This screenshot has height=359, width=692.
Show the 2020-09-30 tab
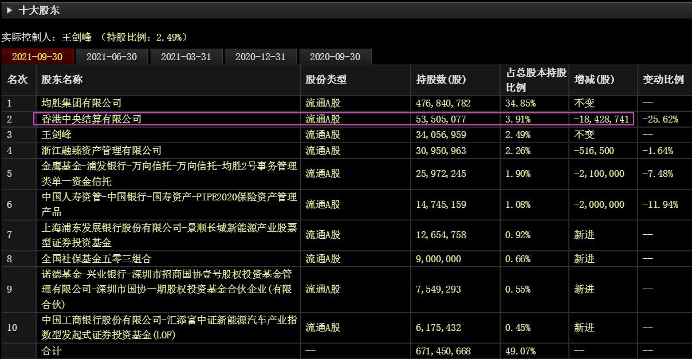pyautogui.click(x=335, y=57)
